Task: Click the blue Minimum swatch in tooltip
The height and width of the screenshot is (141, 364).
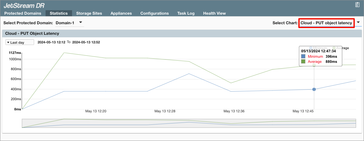Action: (x=303, y=56)
